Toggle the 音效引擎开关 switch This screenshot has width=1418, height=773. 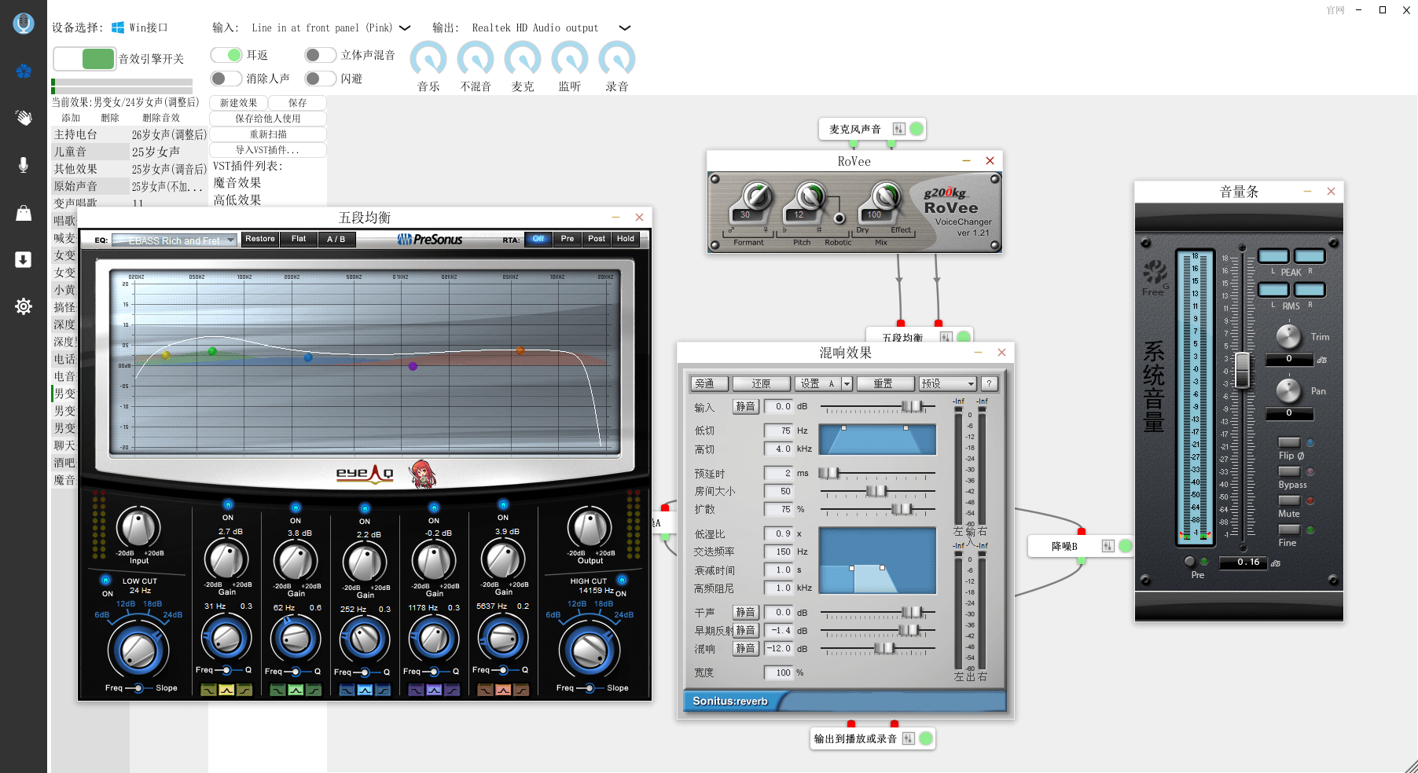(84, 59)
